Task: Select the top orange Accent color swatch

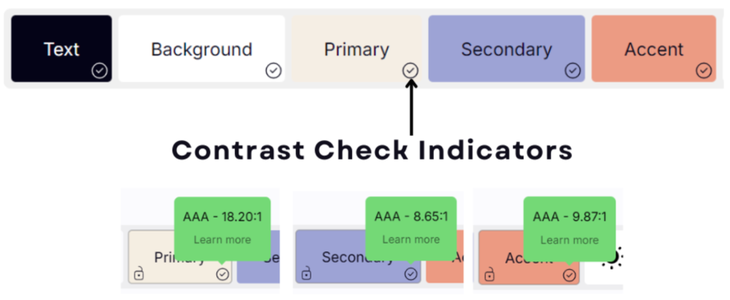Action: (x=654, y=48)
